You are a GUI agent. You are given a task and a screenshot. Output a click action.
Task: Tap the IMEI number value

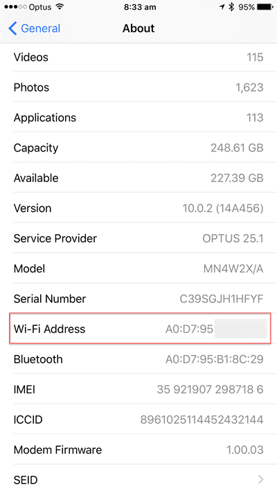tap(210, 389)
